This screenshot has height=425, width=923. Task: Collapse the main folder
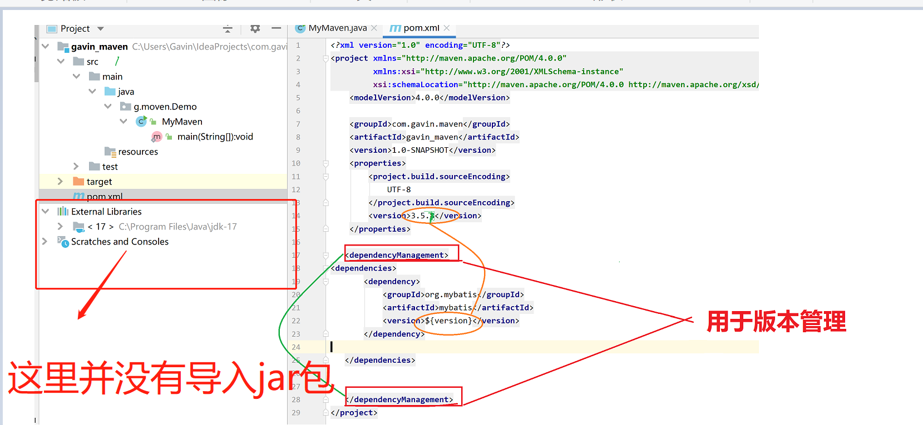click(x=76, y=76)
